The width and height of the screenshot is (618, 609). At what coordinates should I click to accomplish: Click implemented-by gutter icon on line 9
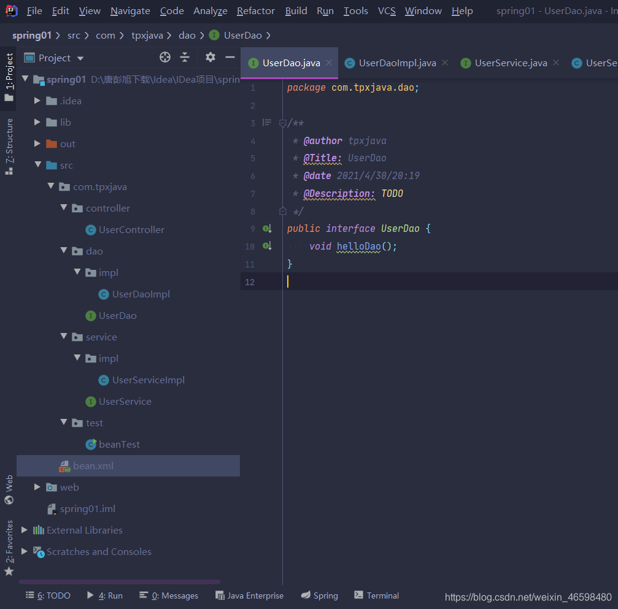(267, 229)
